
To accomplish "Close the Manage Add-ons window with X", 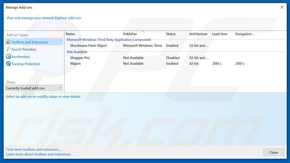I will tap(282, 7).
